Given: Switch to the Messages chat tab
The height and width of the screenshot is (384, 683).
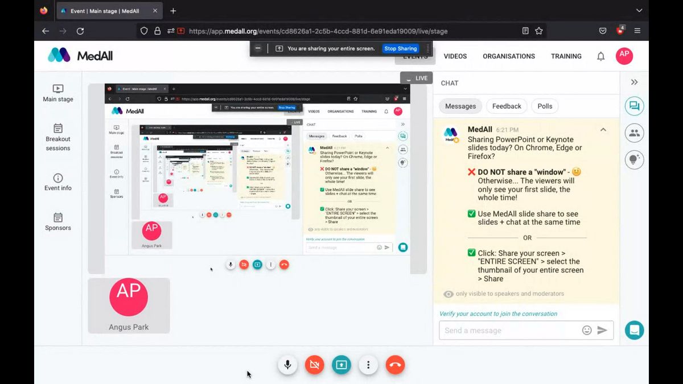Looking at the screenshot, I should coord(460,106).
